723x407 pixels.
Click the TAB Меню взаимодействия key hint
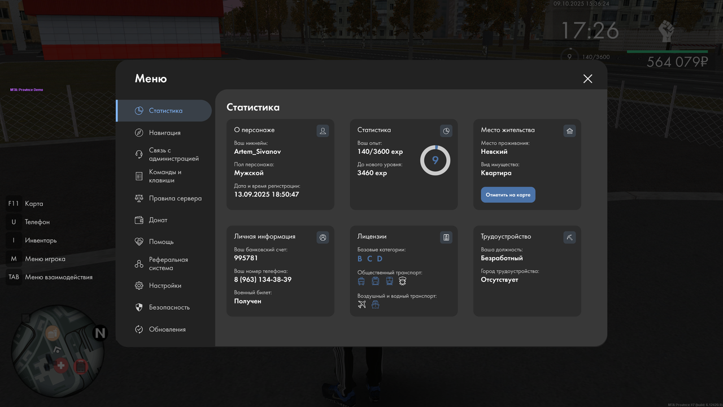pyautogui.click(x=50, y=277)
